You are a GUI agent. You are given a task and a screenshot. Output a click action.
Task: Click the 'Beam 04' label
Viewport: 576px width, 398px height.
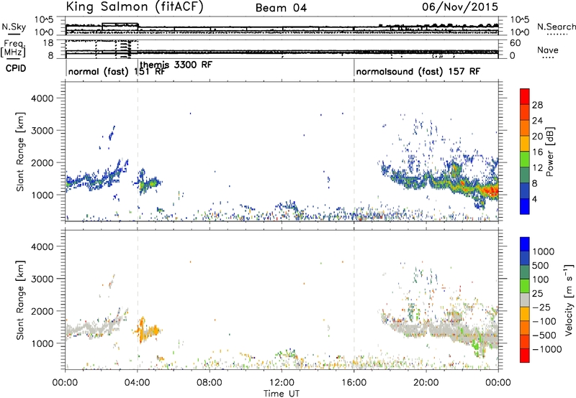281,8
